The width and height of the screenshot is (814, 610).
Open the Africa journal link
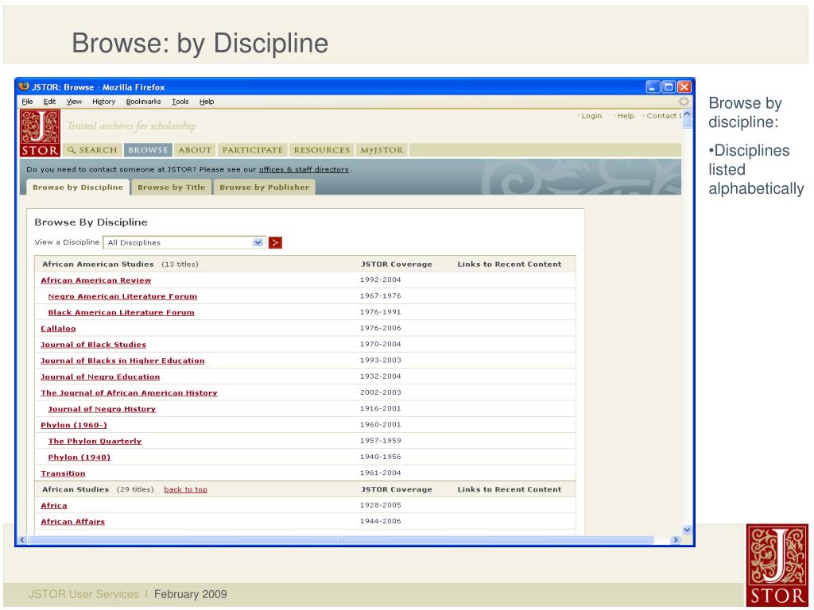click(53, 505)
